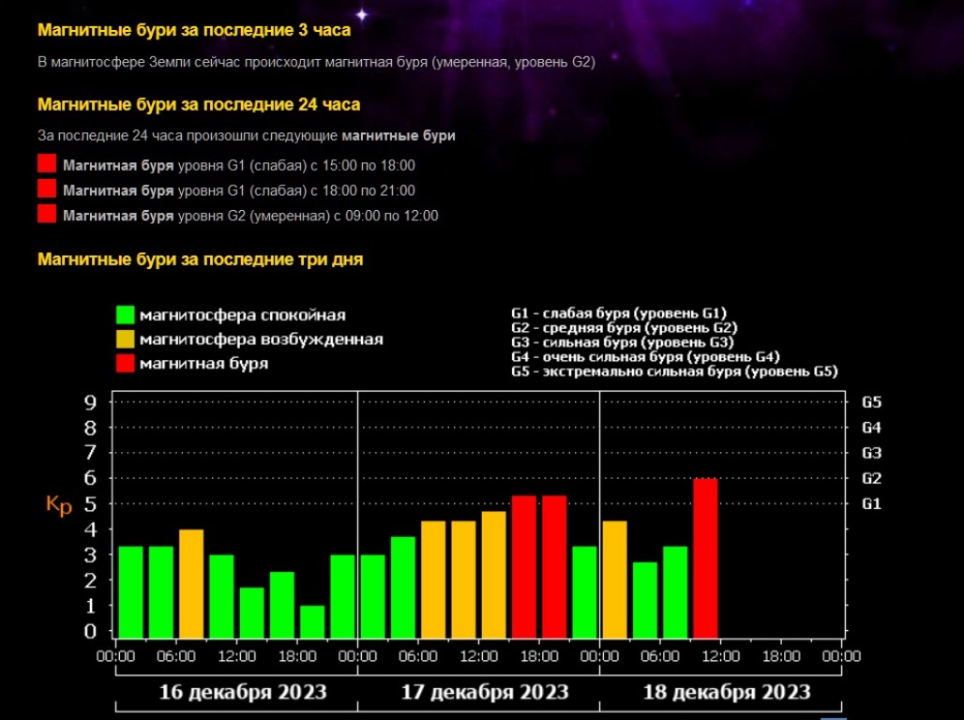Click the red square beside G1 storm 15:00–18:00

tap(47, 165)
